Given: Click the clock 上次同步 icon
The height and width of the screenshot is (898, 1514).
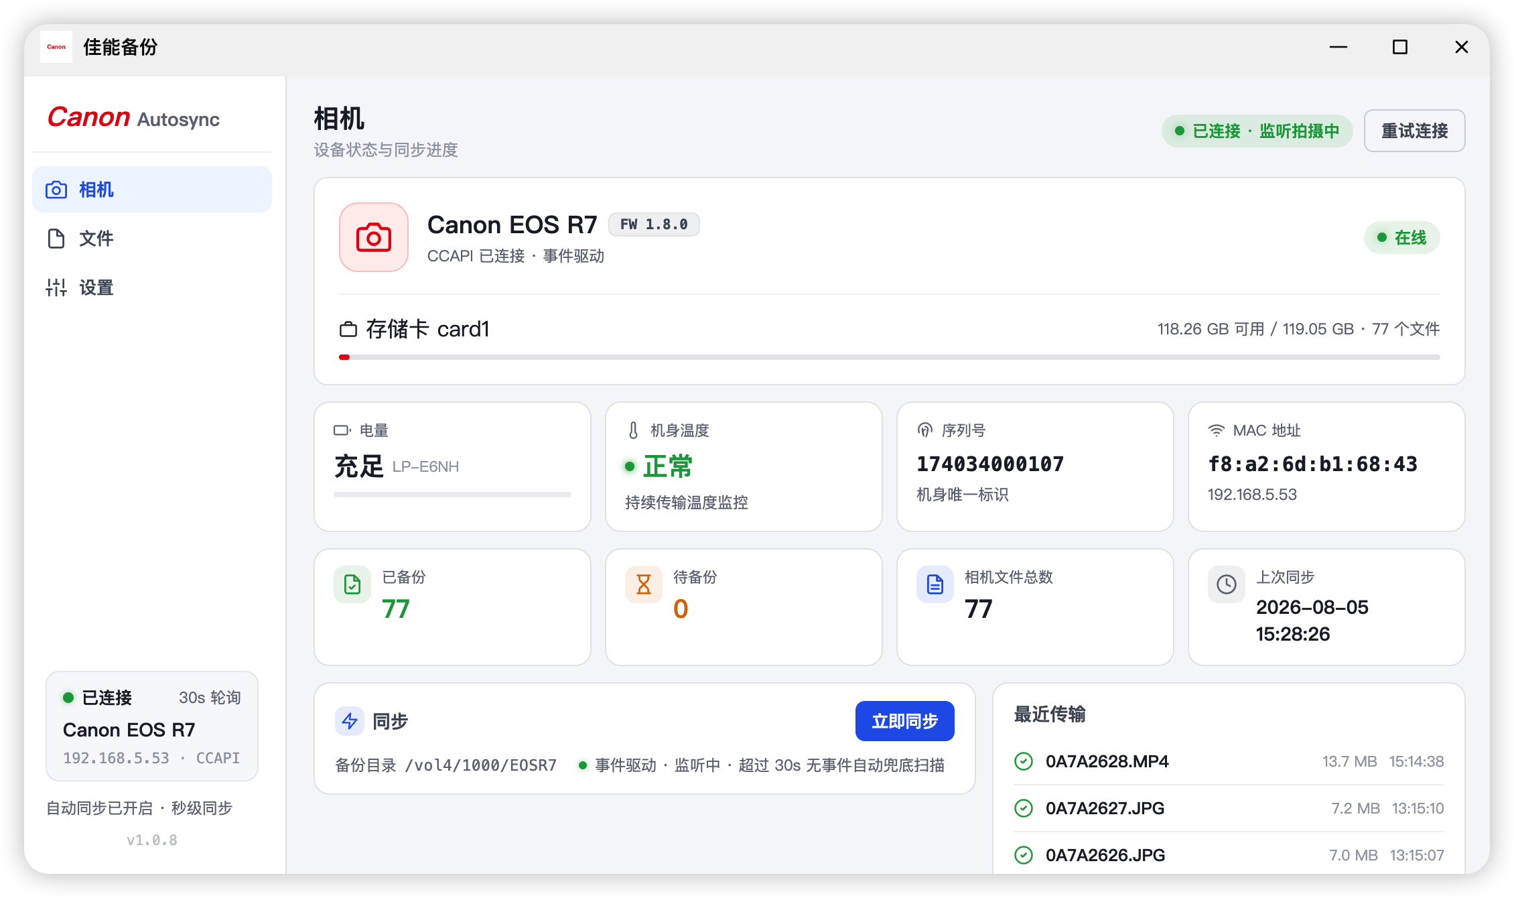Looking at the screenshot, I should (1227, 584).
